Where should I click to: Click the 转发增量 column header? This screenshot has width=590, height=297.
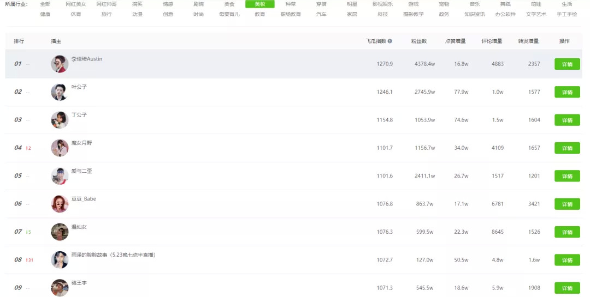coord(528,41)
